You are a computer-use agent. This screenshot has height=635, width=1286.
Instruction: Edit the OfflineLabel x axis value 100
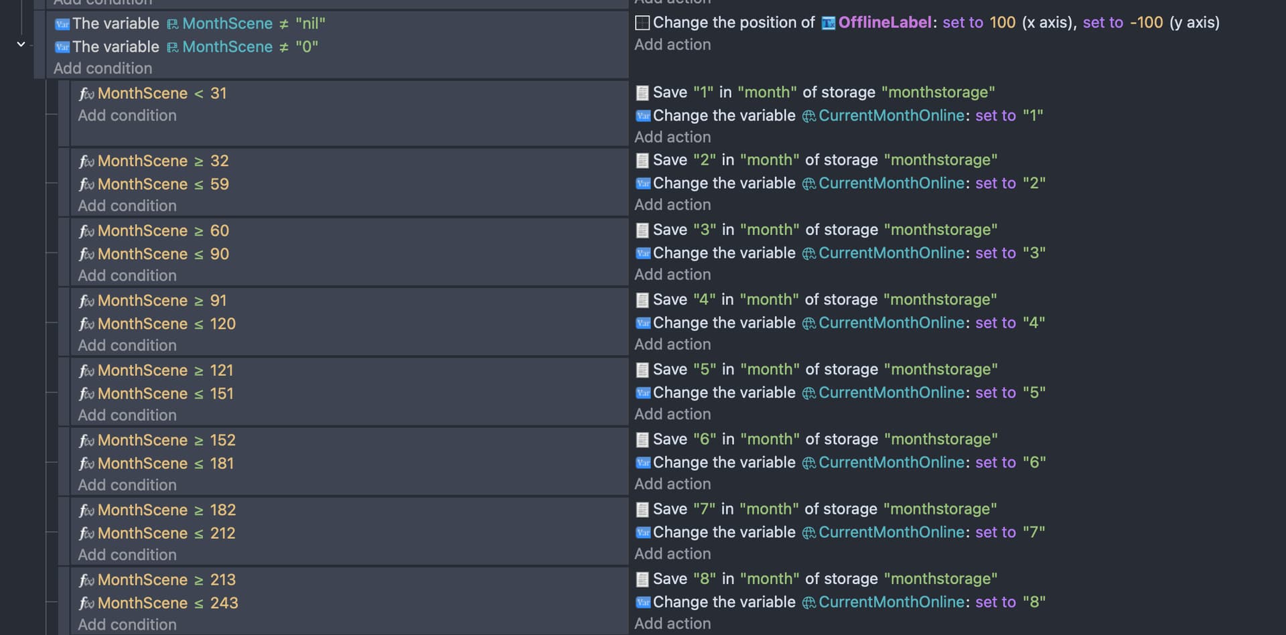tap(1002, 23)
